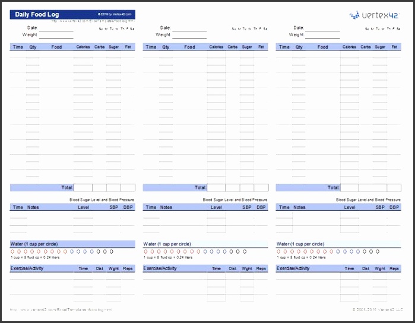Viewport: 415px width, 323px height.
Task: Click the Food column header in the middle log
Action: [x=189, y=47]
